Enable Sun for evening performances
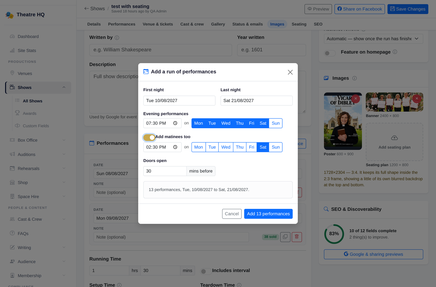The width and height of the screenshot is (436, 287). coord(276,123)
